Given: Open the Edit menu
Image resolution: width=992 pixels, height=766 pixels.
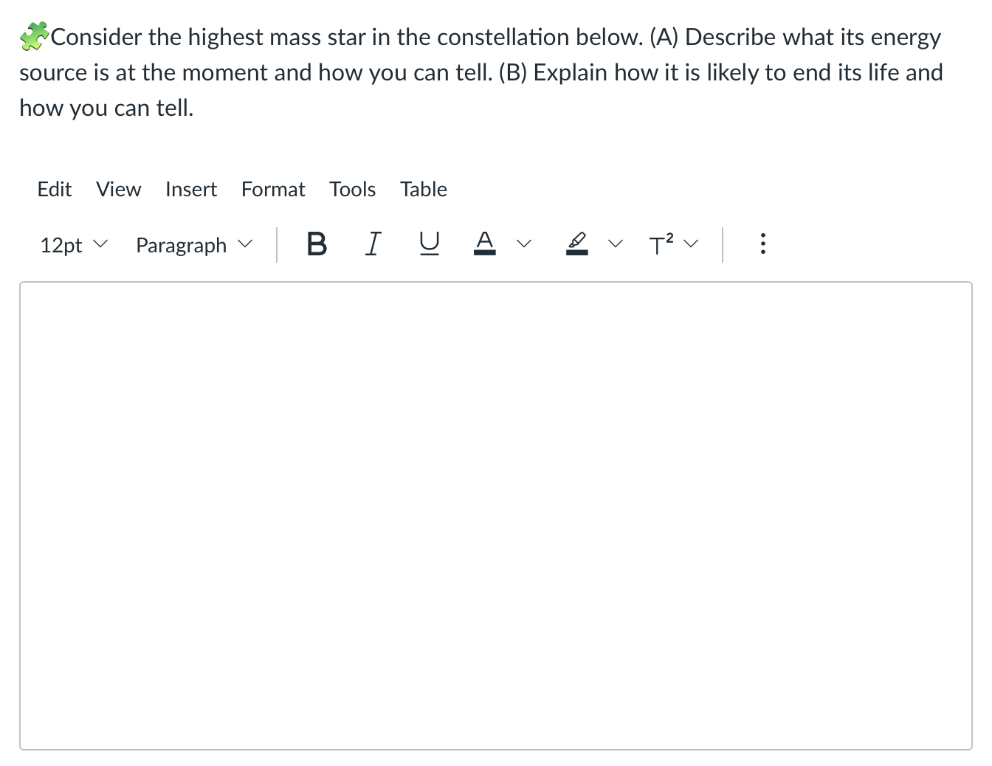Looking at the screenshot, I should tap(55, 190).
